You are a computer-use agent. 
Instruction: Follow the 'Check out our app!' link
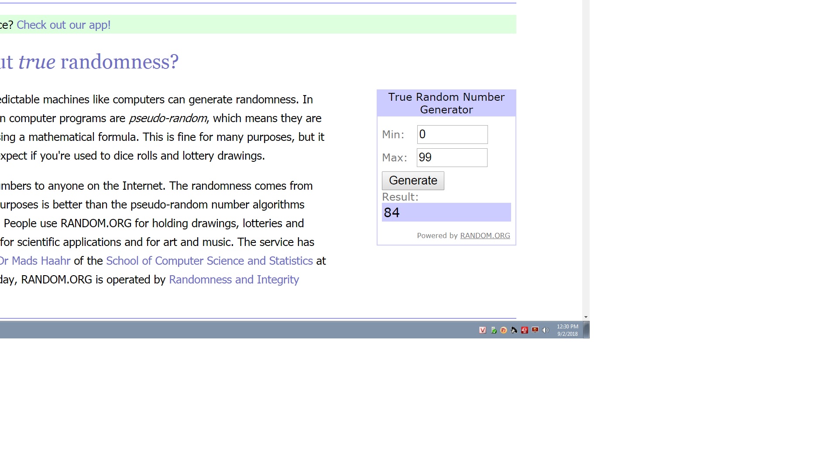pos(64,25)
